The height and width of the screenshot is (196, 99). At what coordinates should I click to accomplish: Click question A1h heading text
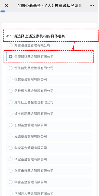click(36, 36)
